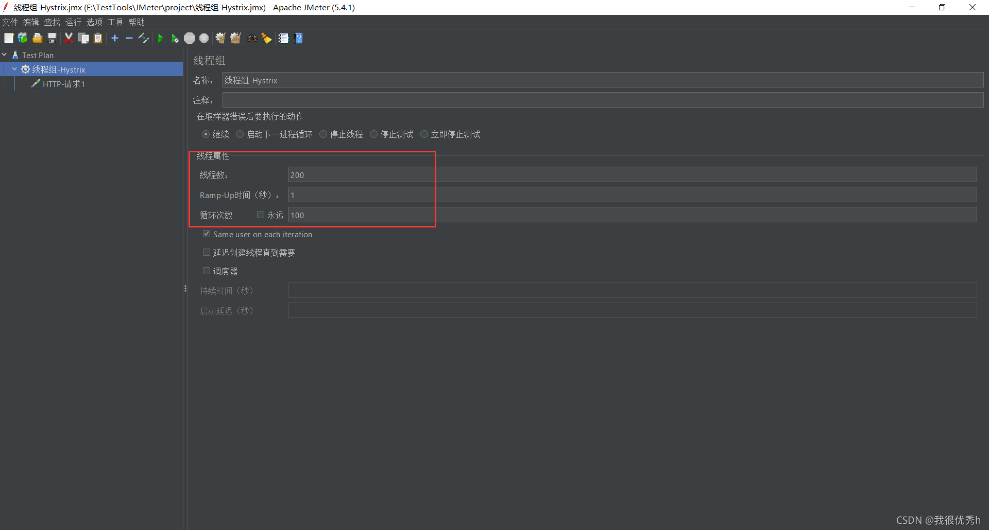The image size is (989, 530).
Task: Click the disabled 启动延迟 field
Action: coord(633,310)
